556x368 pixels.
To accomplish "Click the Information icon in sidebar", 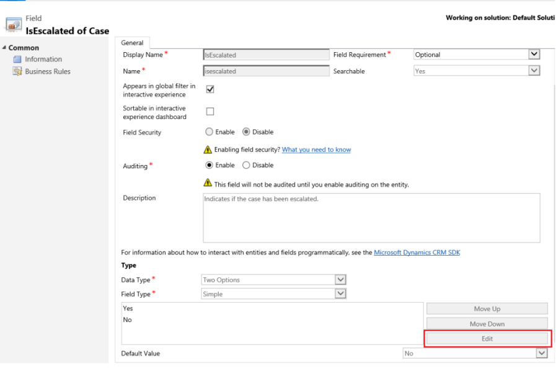I will pos(17,60).
